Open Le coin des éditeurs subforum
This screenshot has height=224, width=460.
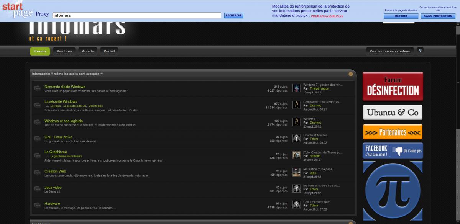coord(75,106)
